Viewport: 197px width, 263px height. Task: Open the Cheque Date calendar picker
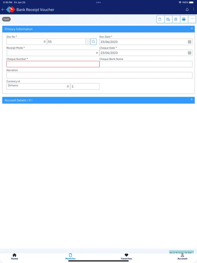189,53
